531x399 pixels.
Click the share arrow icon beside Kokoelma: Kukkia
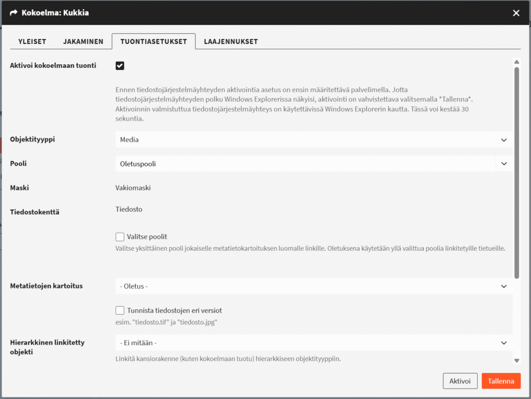[x=13, y=13]
